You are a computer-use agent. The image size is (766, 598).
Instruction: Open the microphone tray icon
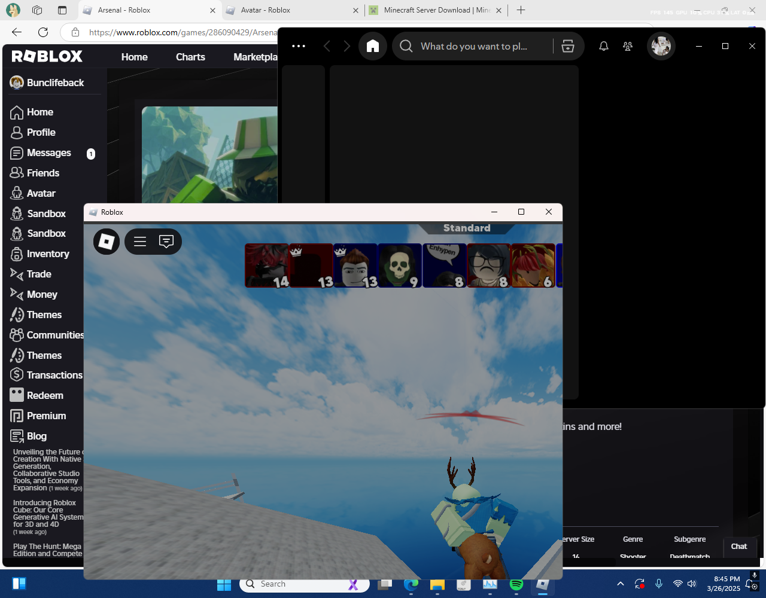click(x=659, y=584)
